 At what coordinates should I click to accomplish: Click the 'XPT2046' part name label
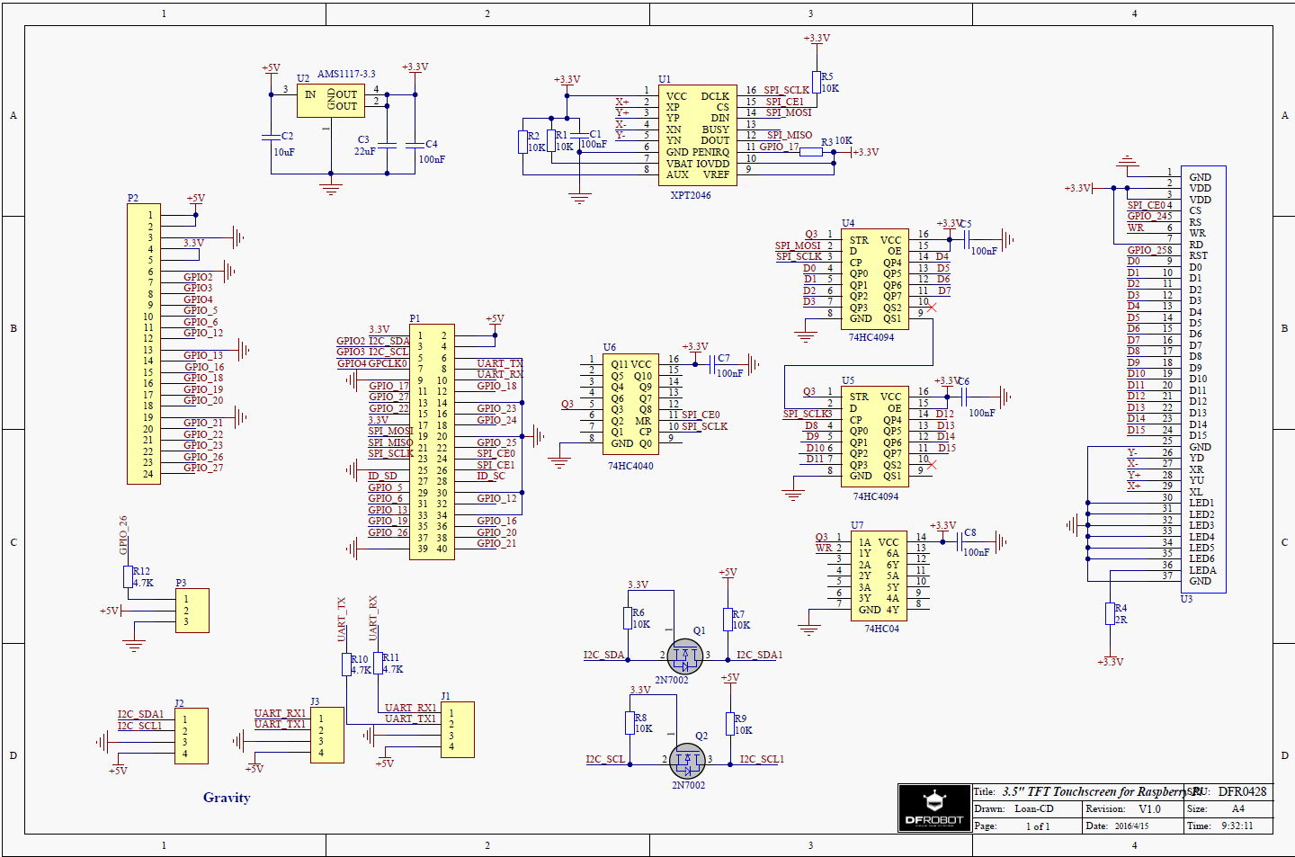[691, 195]
